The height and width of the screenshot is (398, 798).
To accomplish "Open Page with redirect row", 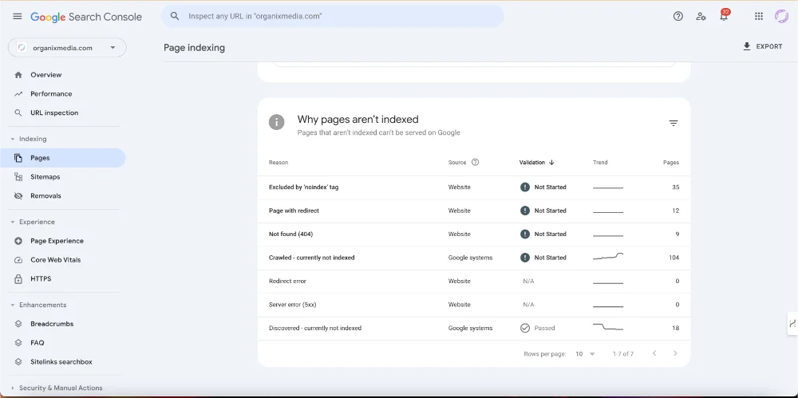I will (474, 211).
